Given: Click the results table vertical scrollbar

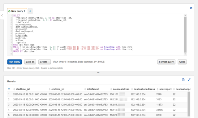Looking at the screenshot, I should coord(189,104).
